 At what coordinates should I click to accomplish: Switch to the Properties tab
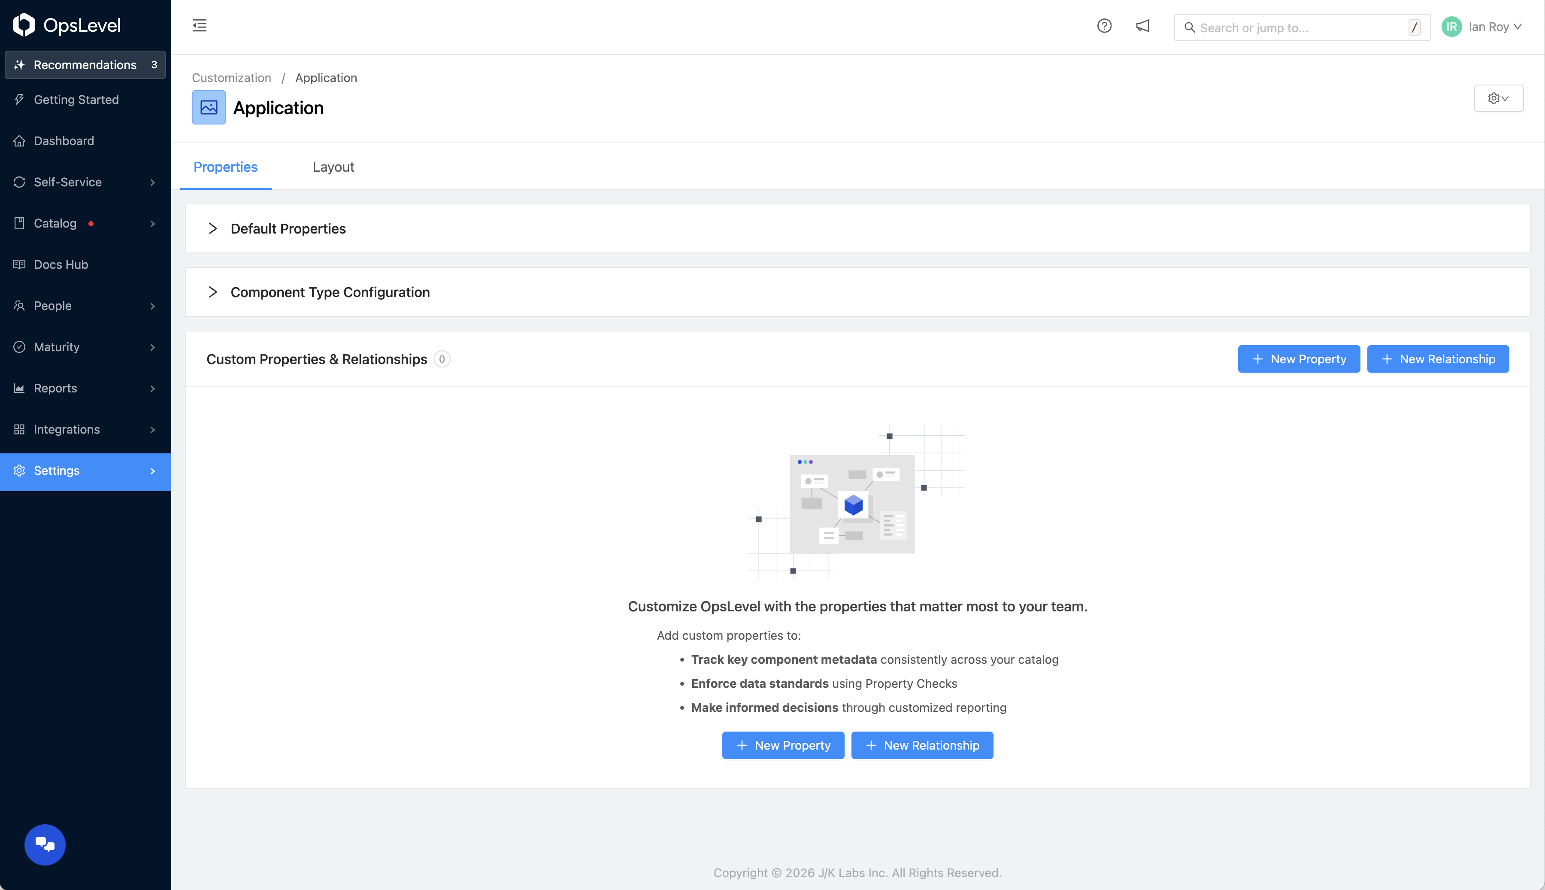click(225, 167)
